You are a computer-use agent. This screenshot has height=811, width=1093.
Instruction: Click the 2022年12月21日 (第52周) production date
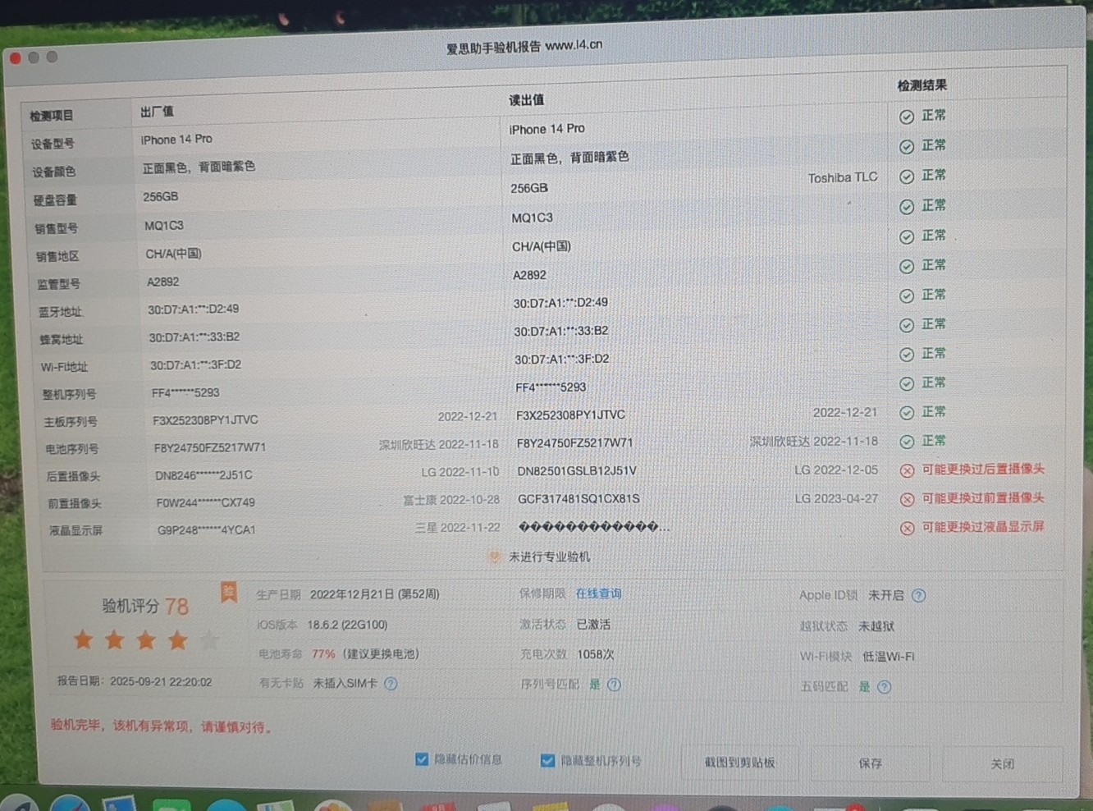pos(374,593)
